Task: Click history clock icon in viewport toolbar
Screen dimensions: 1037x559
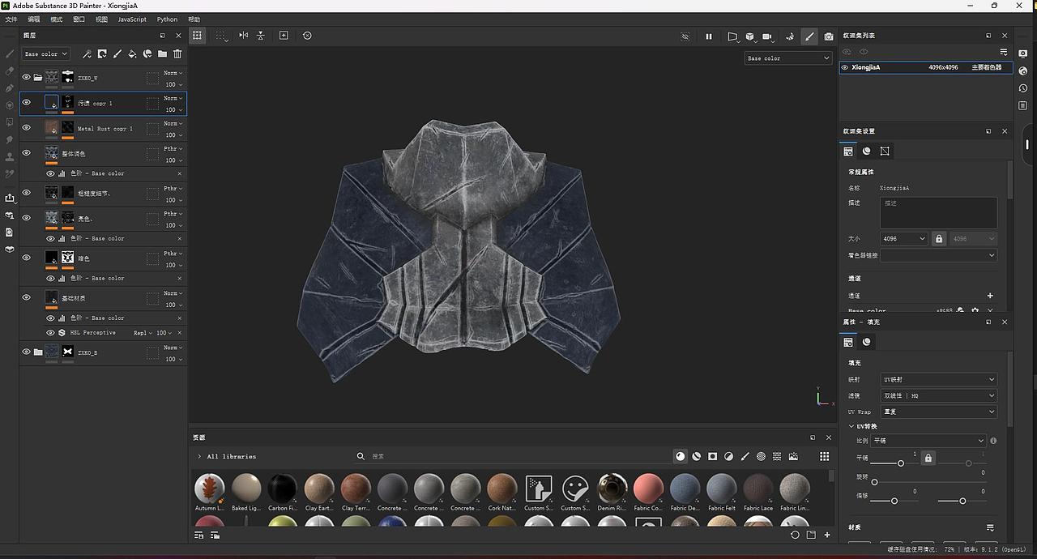Action: 307,36
